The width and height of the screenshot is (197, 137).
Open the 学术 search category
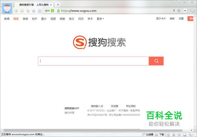tap(90, 19)
